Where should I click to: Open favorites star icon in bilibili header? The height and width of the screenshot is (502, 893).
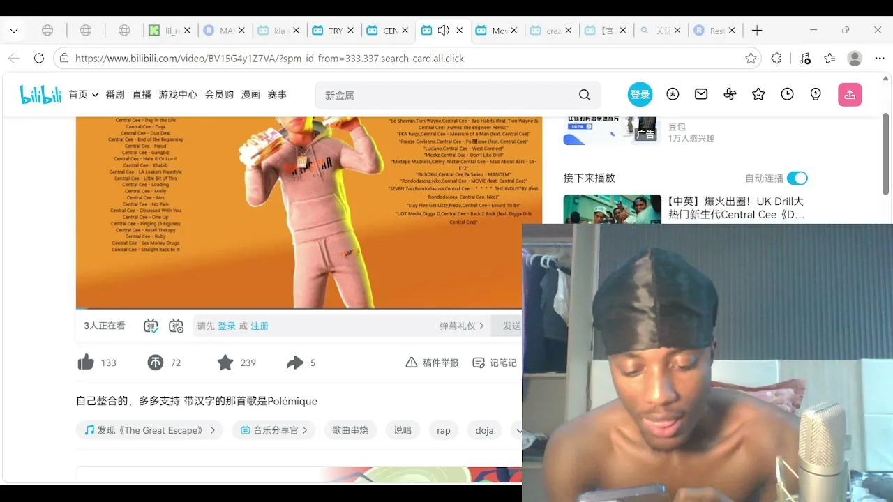coord(758,94)
